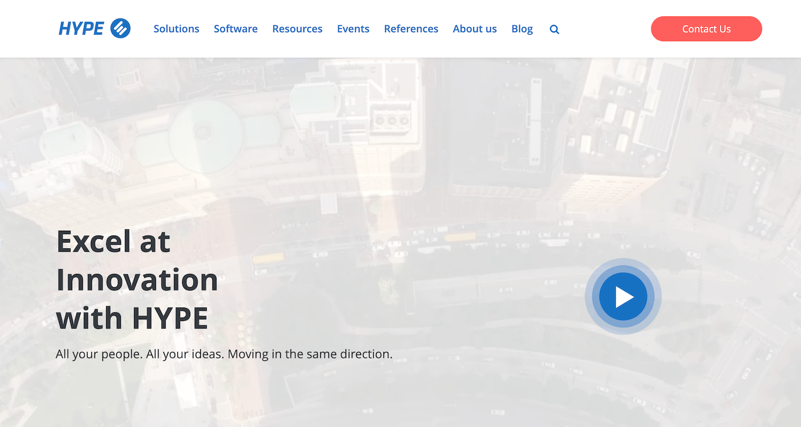Open the search magnifier icon

click(x=554, y=29)
